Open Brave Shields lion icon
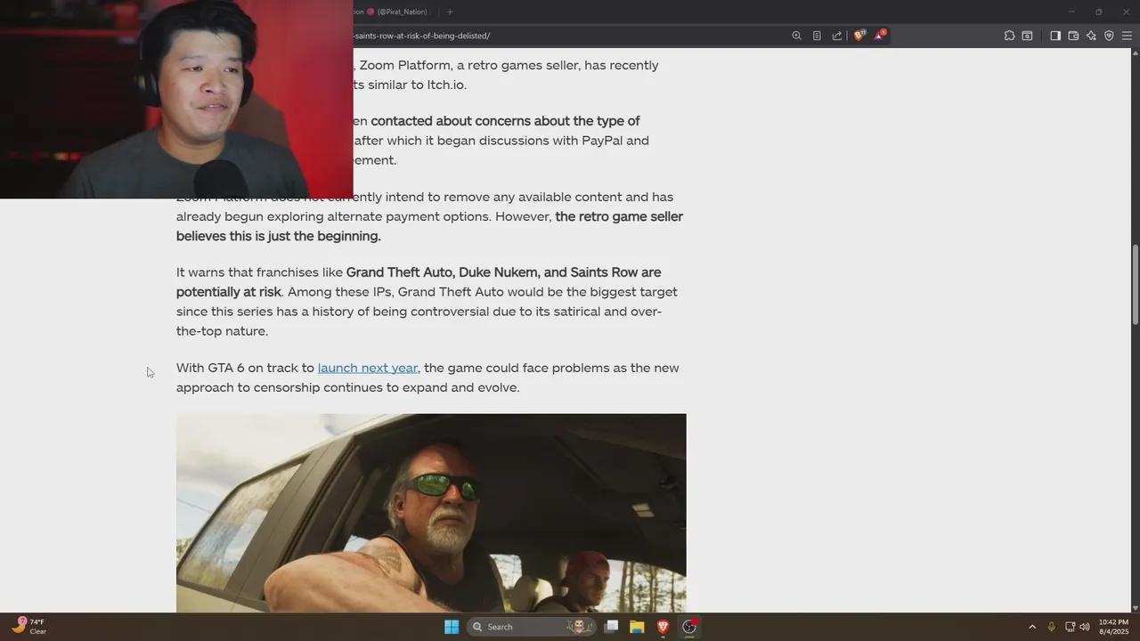 point(859,36)
